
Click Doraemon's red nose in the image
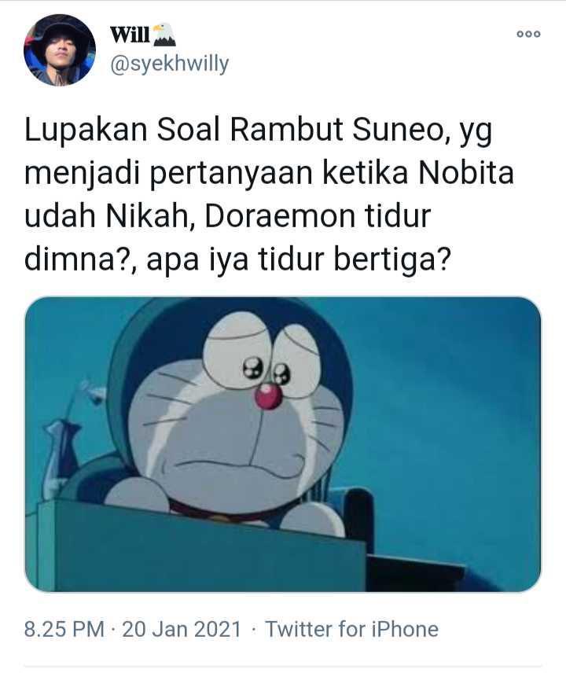tap(268, 395)
